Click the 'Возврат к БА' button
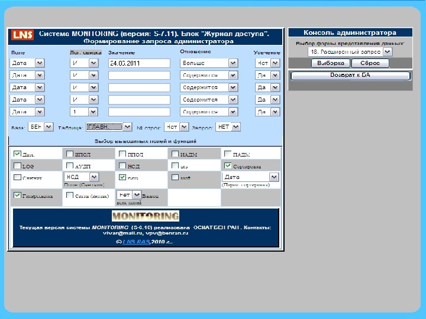 coord(350,76)
